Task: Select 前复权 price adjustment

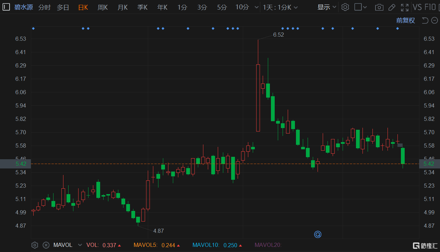Action: click(x=406, y=21)
